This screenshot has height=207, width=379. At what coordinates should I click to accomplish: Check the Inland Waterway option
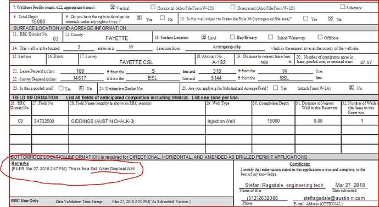coord(271,37)
